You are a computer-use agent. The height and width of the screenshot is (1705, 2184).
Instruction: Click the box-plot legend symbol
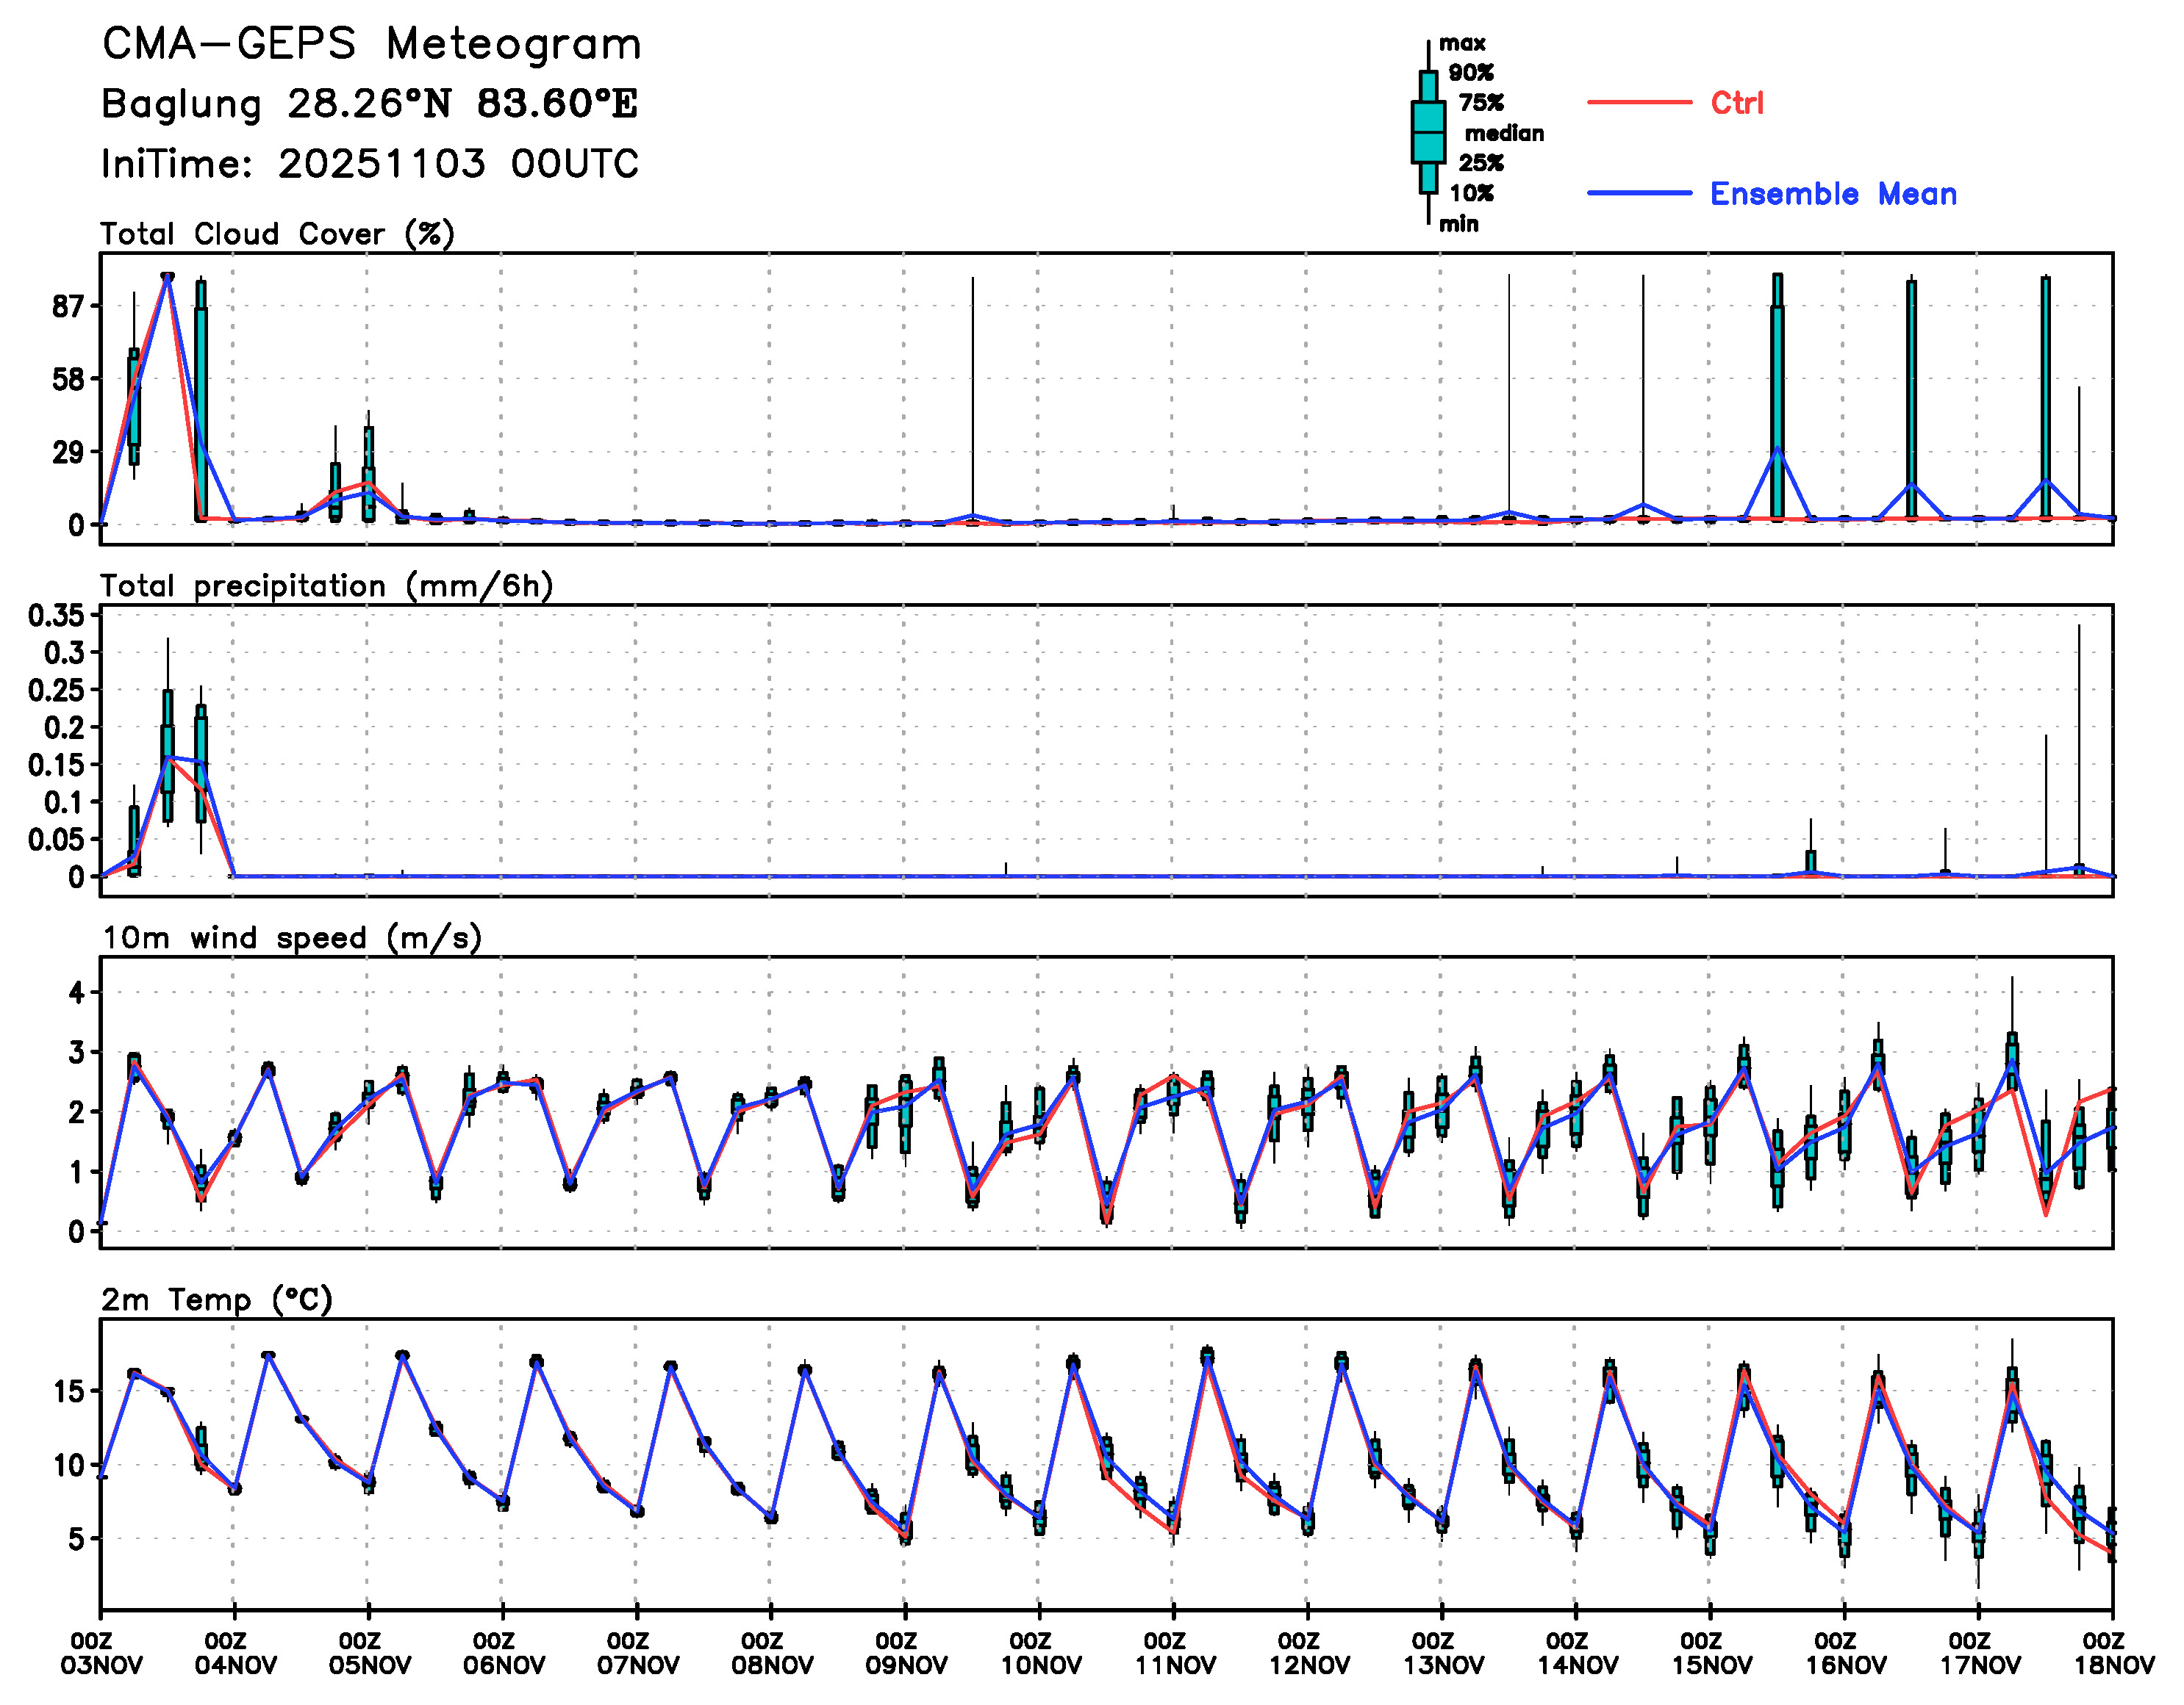pos(1428,133)
